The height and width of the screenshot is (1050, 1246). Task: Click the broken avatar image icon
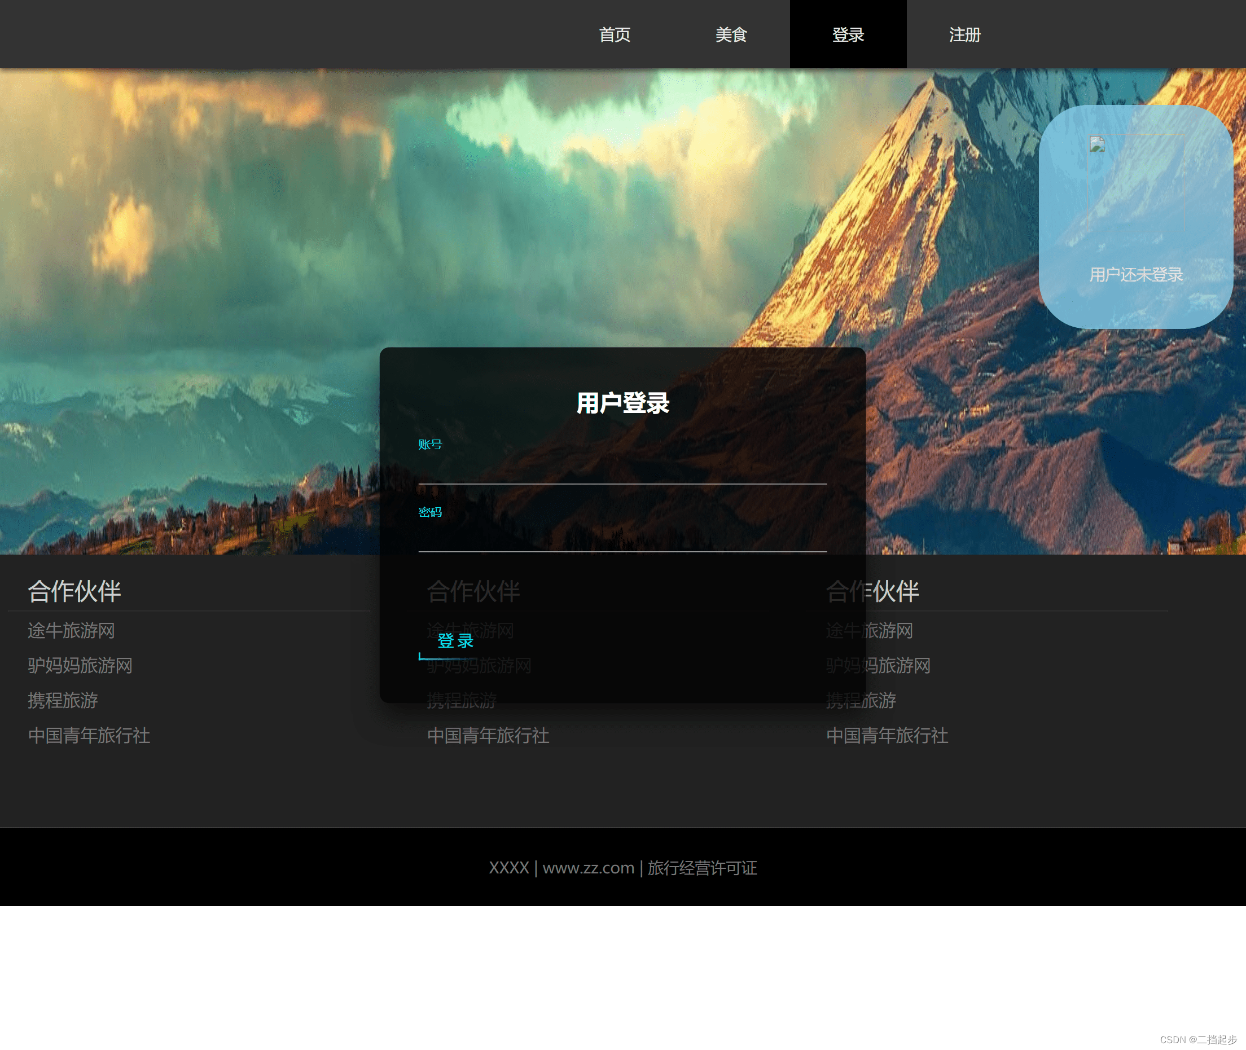1096,144
